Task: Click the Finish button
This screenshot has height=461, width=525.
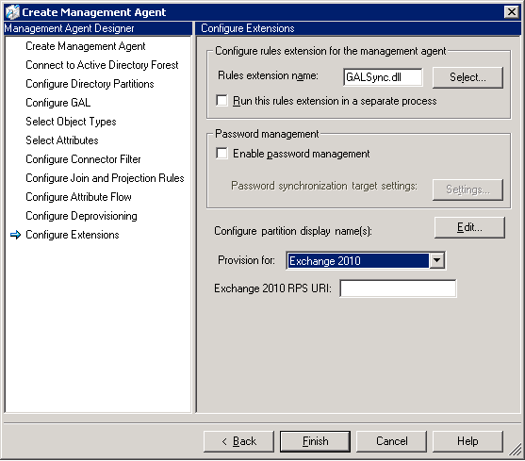Action: pyautogui.click(x=315, y=441)
